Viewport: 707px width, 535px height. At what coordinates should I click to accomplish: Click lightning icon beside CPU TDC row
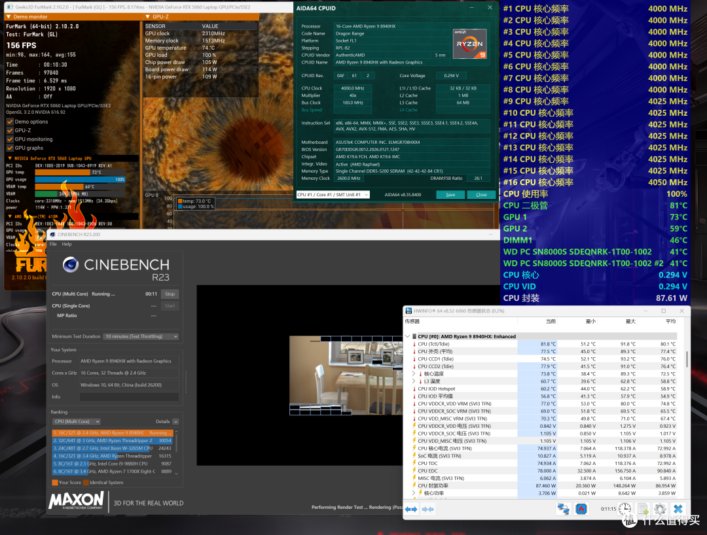(x=414, y=463)
